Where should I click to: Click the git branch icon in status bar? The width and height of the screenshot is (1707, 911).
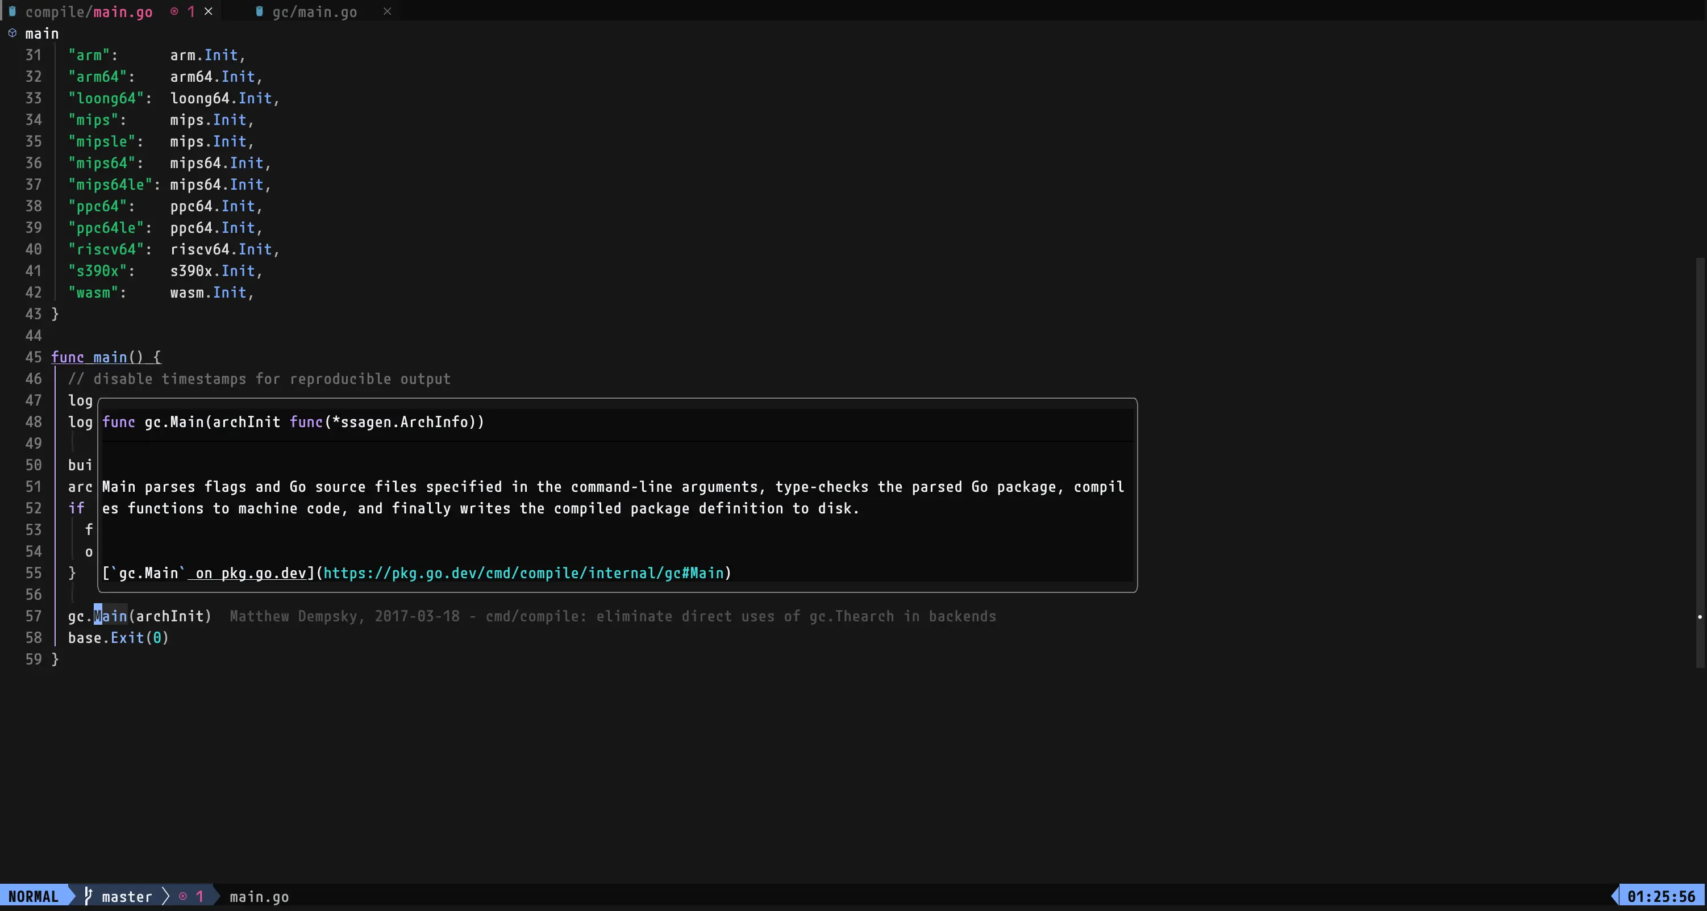(88, 896)
